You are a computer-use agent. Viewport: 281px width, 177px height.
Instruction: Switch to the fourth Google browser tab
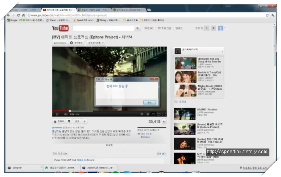point(128,10)
